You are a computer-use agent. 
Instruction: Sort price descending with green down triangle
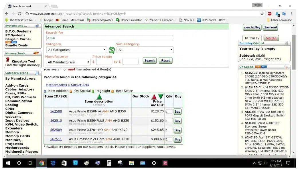click(x=161, y=96)
